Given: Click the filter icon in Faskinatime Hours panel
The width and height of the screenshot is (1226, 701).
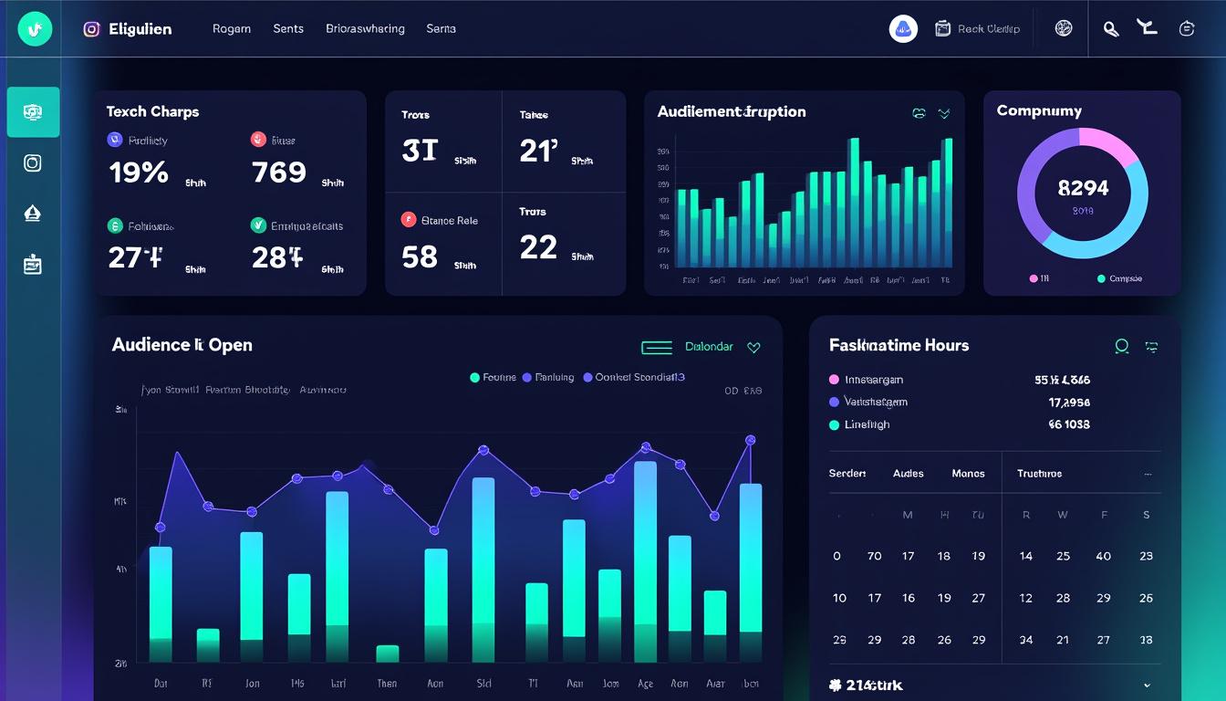Looking at the screenshot, I should click(x=1151, y=346).
